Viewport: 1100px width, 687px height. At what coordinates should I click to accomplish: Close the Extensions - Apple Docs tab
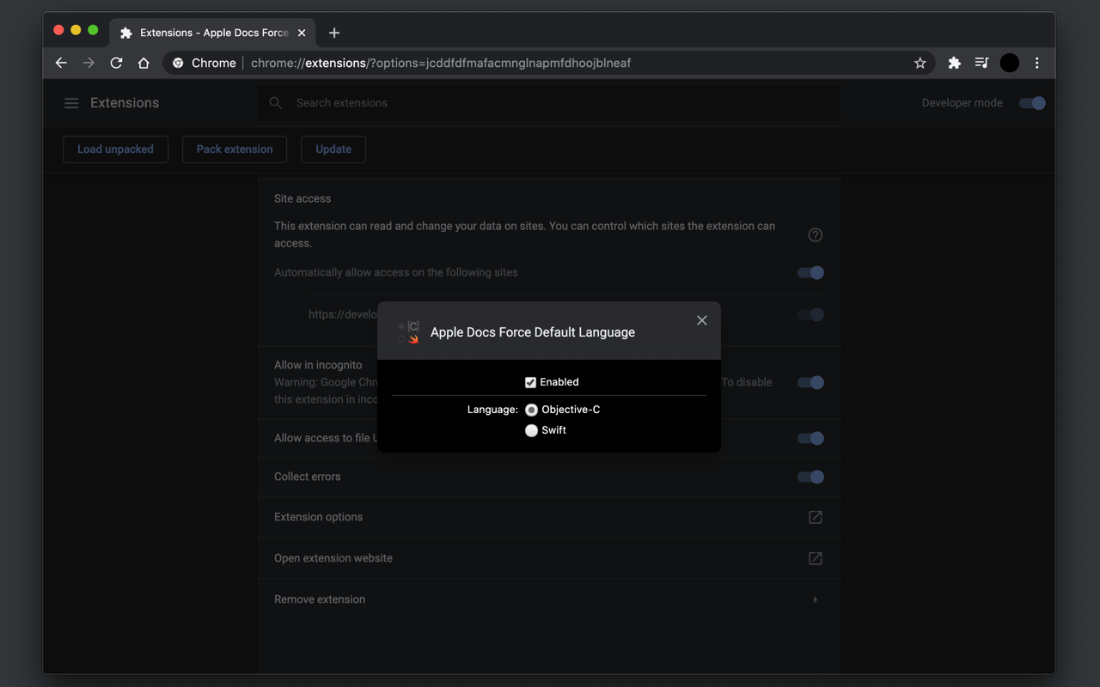(302, 33)
